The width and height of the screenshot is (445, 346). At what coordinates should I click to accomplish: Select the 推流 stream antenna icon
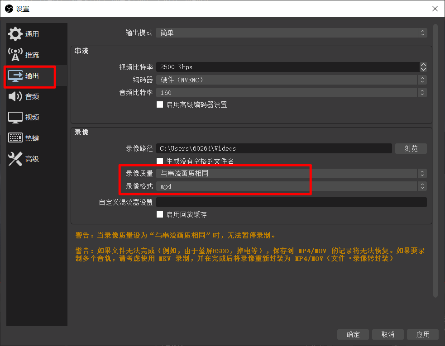[15, 55]
